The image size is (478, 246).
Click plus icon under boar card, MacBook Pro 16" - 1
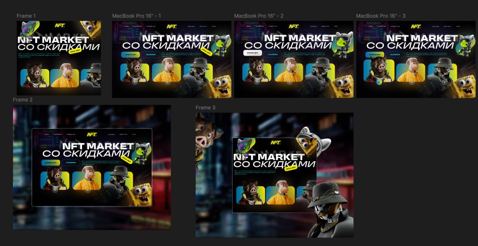point(135,82)
